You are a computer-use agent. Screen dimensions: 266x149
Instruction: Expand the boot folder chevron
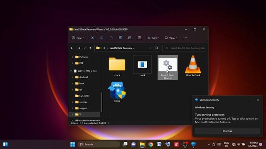pyautogui.click(x=72, y=84)
